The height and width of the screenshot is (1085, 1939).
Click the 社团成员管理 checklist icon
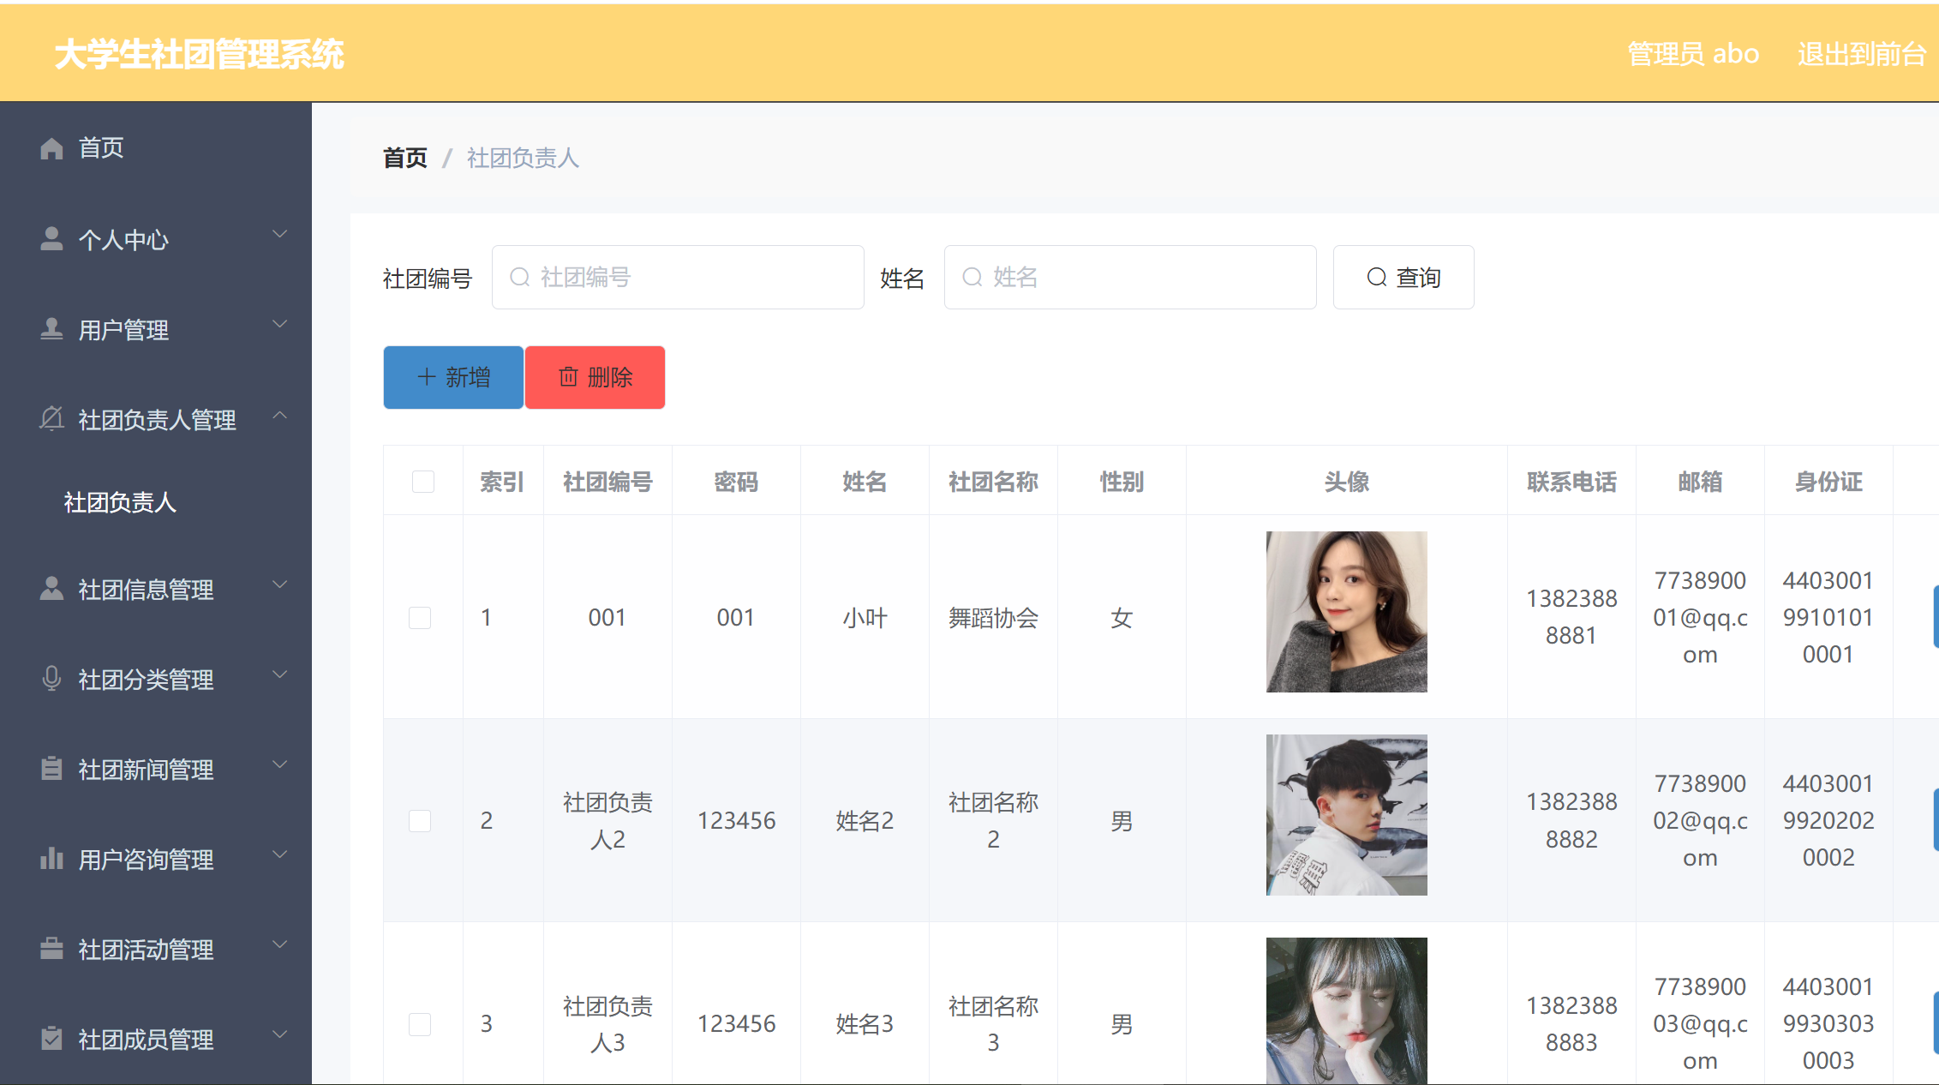[x=51, y=1039]
